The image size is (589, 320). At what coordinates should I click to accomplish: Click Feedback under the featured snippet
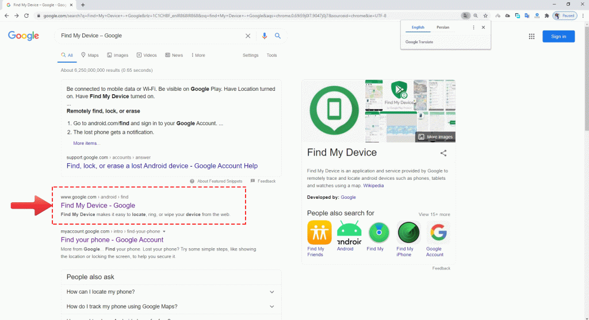[263, 181]
